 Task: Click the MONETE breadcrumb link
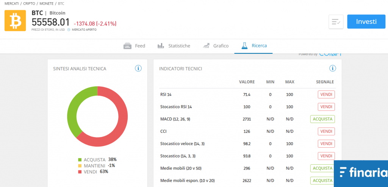point(47,3)
